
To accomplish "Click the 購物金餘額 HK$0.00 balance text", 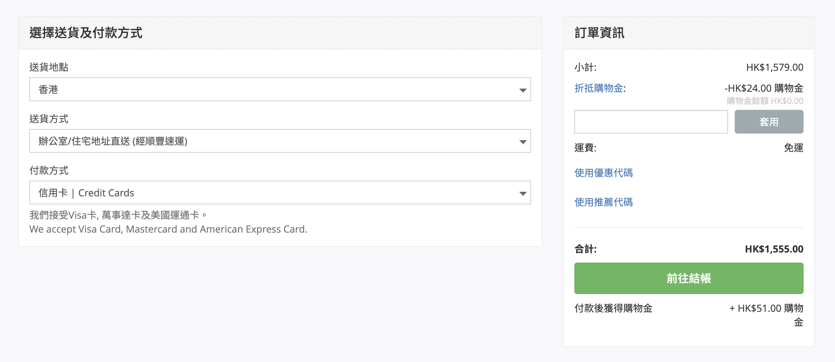I will click(x=765, y=101).
